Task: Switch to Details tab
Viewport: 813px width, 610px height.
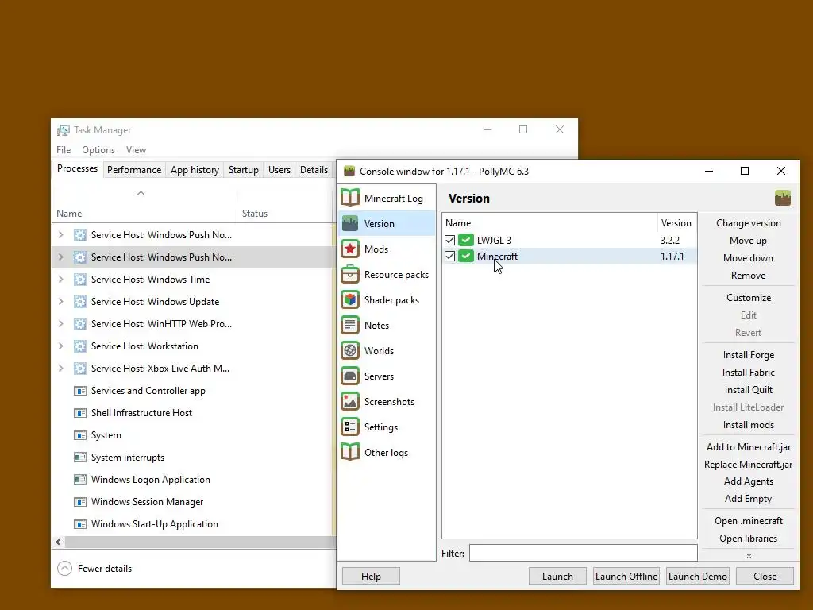Action: click(x=314, y=170)
